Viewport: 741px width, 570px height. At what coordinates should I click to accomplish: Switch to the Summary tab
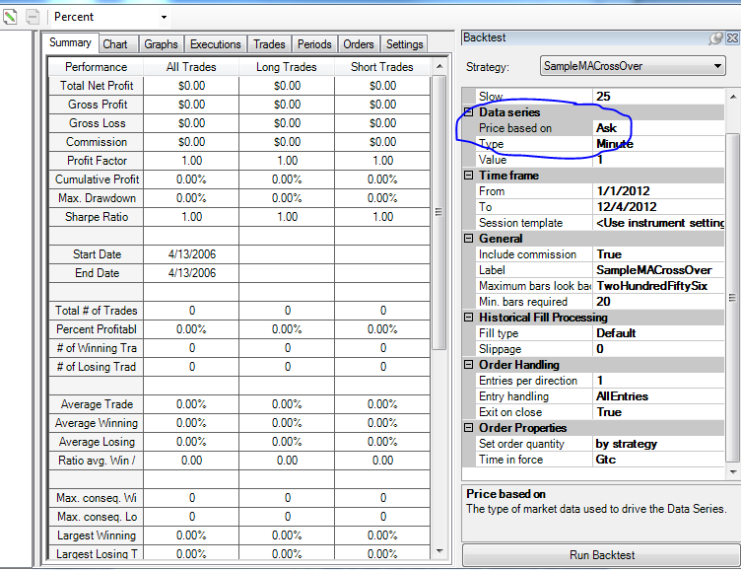(70, 42)
